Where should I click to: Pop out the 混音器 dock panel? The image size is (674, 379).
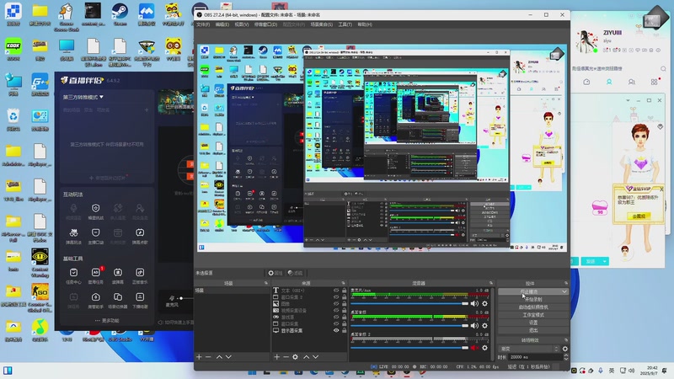pos(491,283)
